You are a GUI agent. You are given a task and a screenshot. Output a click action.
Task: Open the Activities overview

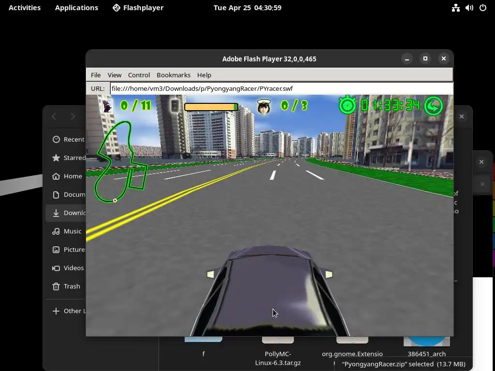click(x=25, y=8)
